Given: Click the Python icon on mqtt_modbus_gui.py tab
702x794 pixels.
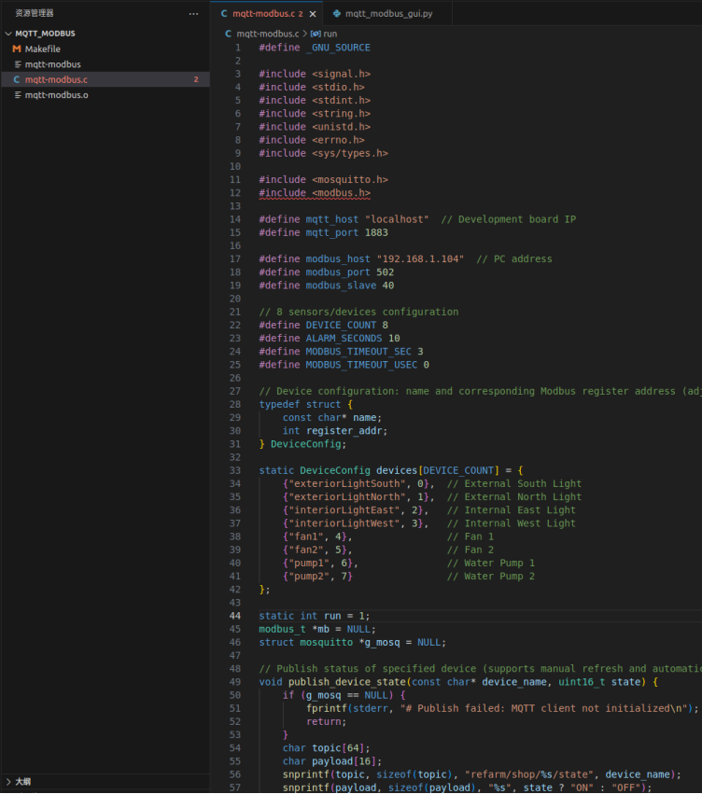Looking at the screenshot, I should coord(337,14).
